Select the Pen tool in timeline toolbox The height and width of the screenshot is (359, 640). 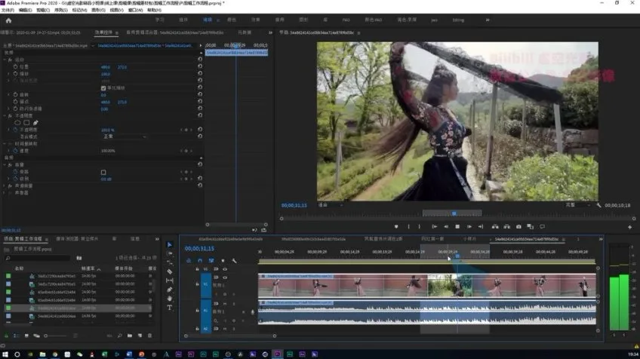tap(169, 290)
